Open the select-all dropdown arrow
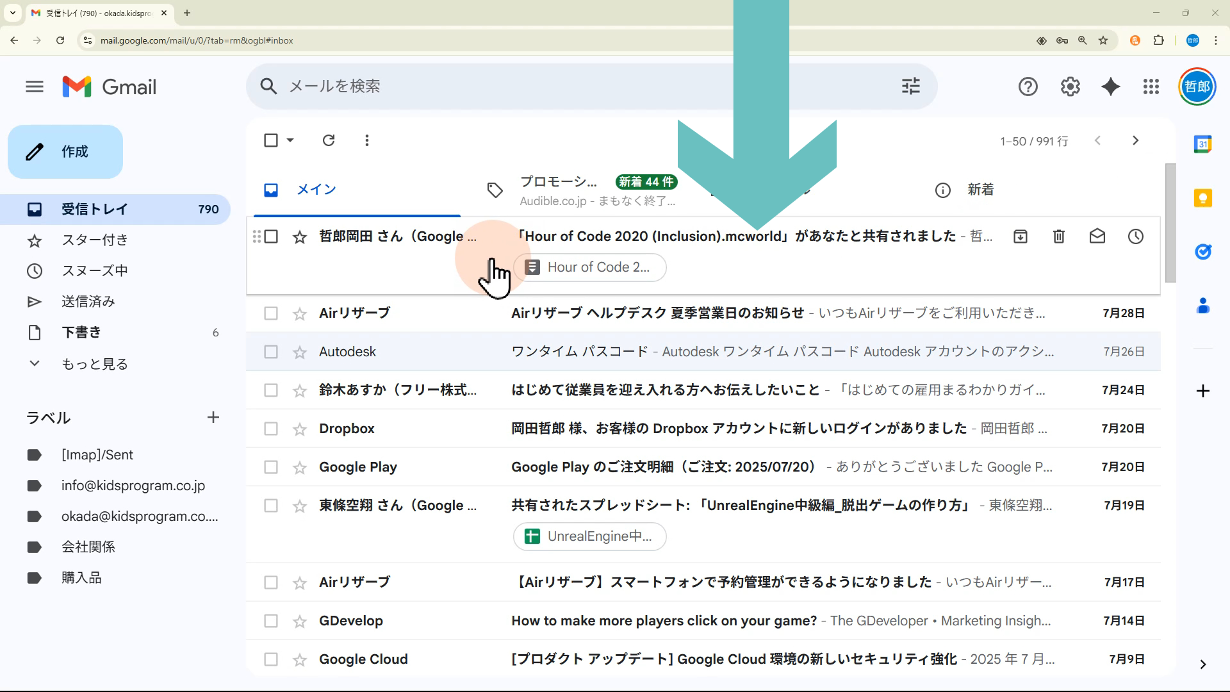 (x=290, y=140)
